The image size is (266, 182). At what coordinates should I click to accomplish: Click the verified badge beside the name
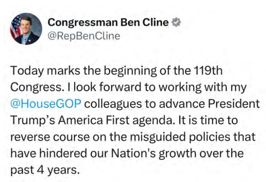(176, 22)
